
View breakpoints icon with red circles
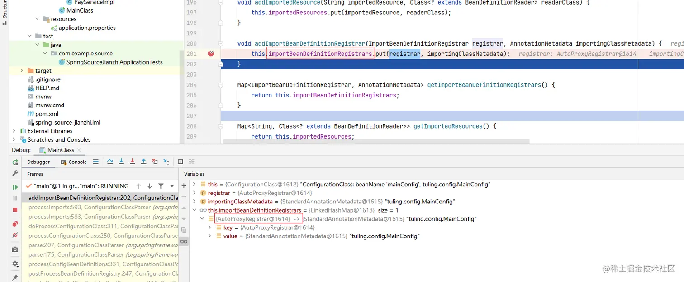coord(15,224)
